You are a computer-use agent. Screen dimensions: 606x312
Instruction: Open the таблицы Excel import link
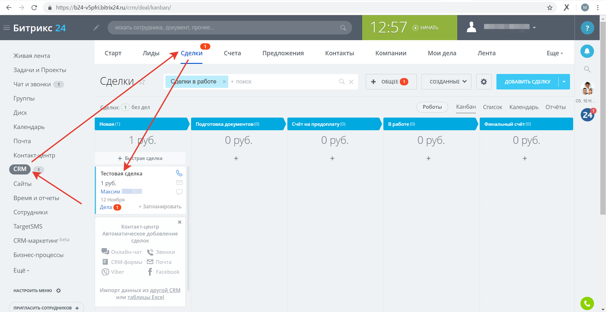click(146, 297)
